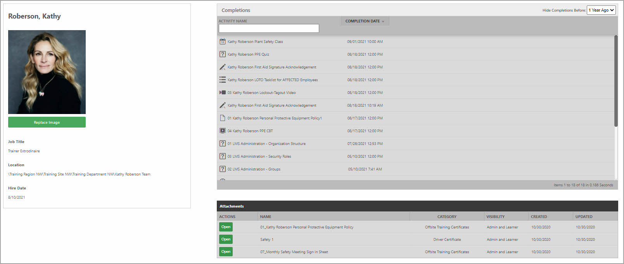Click the completions list vertical scrollbar
The width and height of the screenshot is (624, 264).
[x=616, y=81]
